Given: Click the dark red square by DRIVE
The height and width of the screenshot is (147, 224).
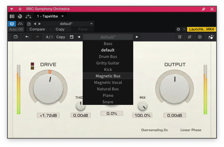Looking at the screenshot, I should (32, 64).
